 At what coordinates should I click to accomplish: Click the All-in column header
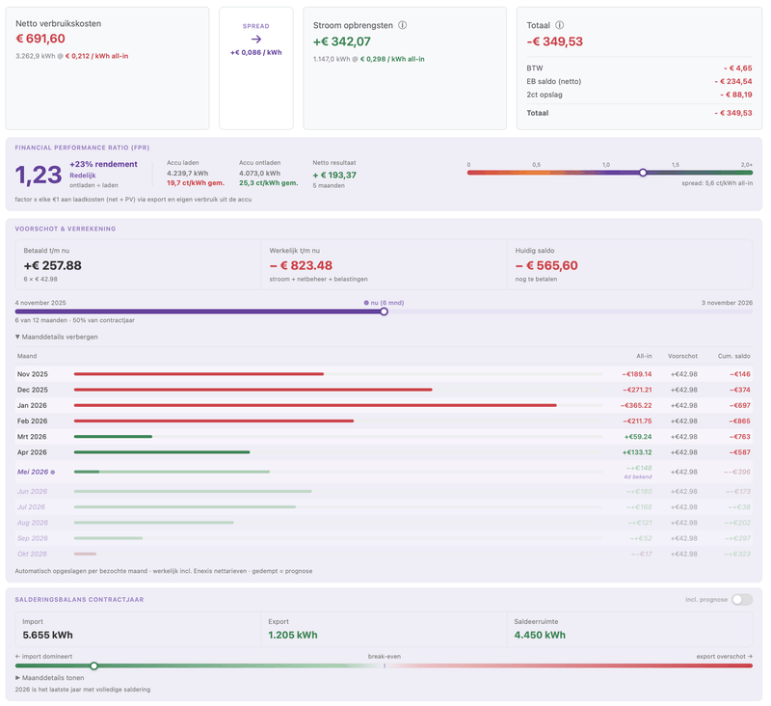(644, 356)
